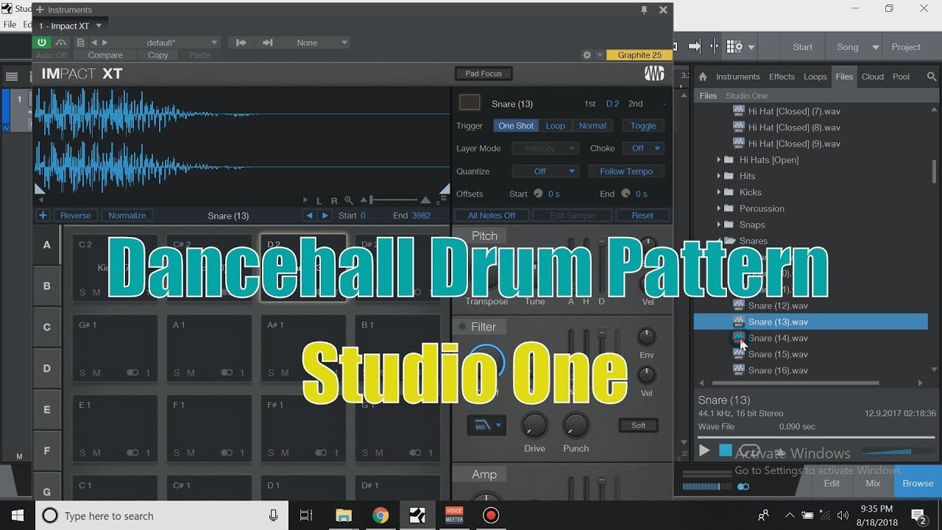The image size is (942, 530).
Task: Select Hi Hat [Closed] (8).wav file icon
Action: point(739,127)
